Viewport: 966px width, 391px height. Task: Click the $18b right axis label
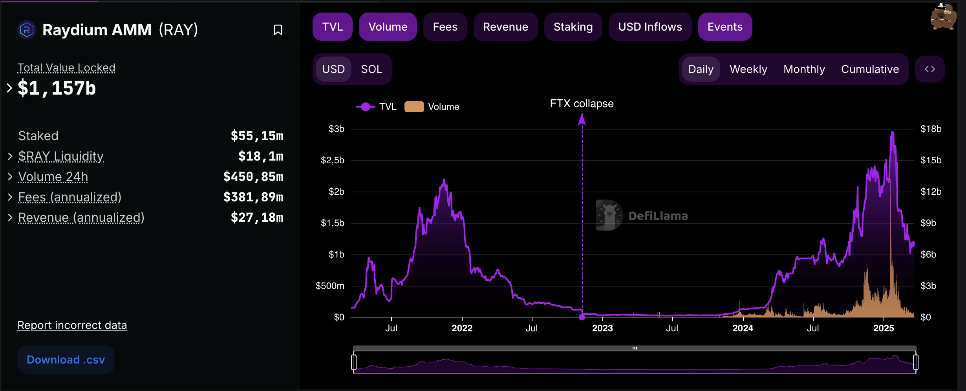[931, 129]
